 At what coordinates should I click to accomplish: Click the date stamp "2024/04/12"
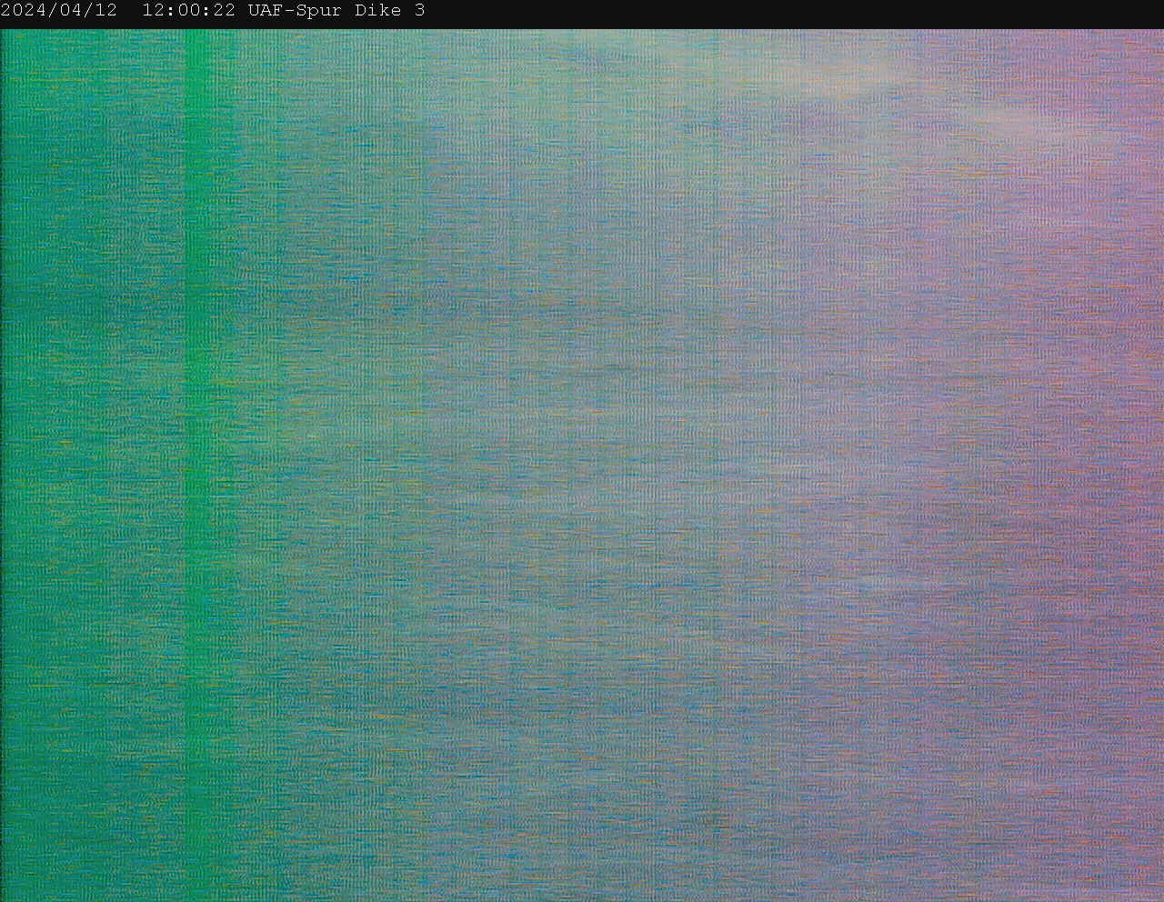click(59, 11)
